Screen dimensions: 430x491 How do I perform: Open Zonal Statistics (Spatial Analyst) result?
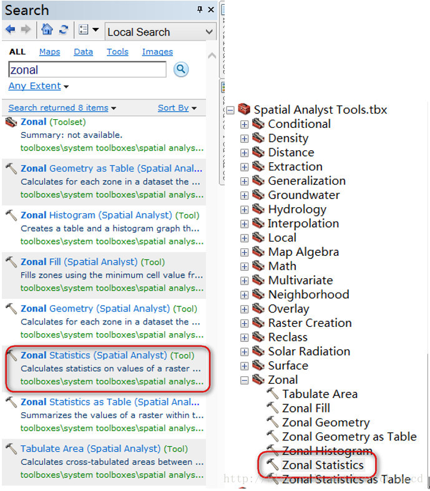coord(107,355)
